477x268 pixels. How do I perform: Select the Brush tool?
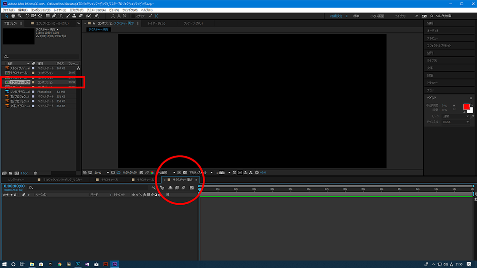(68, 16)
